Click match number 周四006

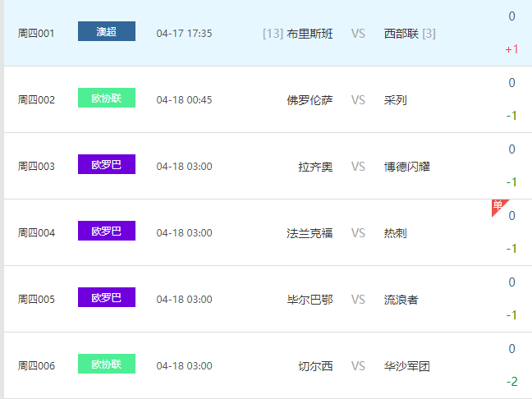pyautogui.click(x=36, y=366)
